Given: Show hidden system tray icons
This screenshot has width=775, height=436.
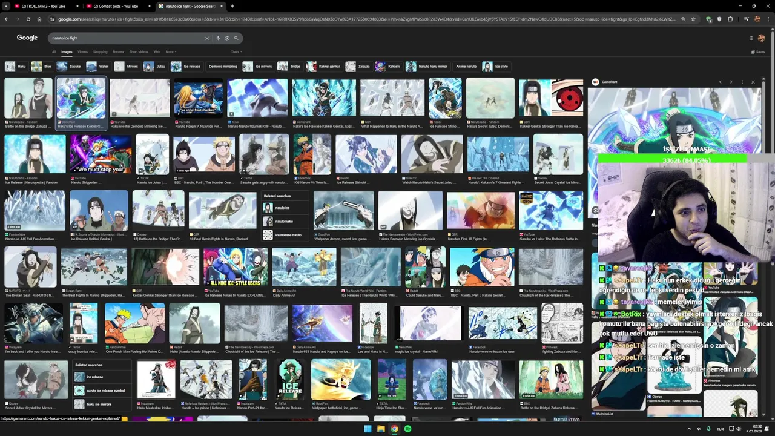Looking at the screenshot, I should 689,429.
